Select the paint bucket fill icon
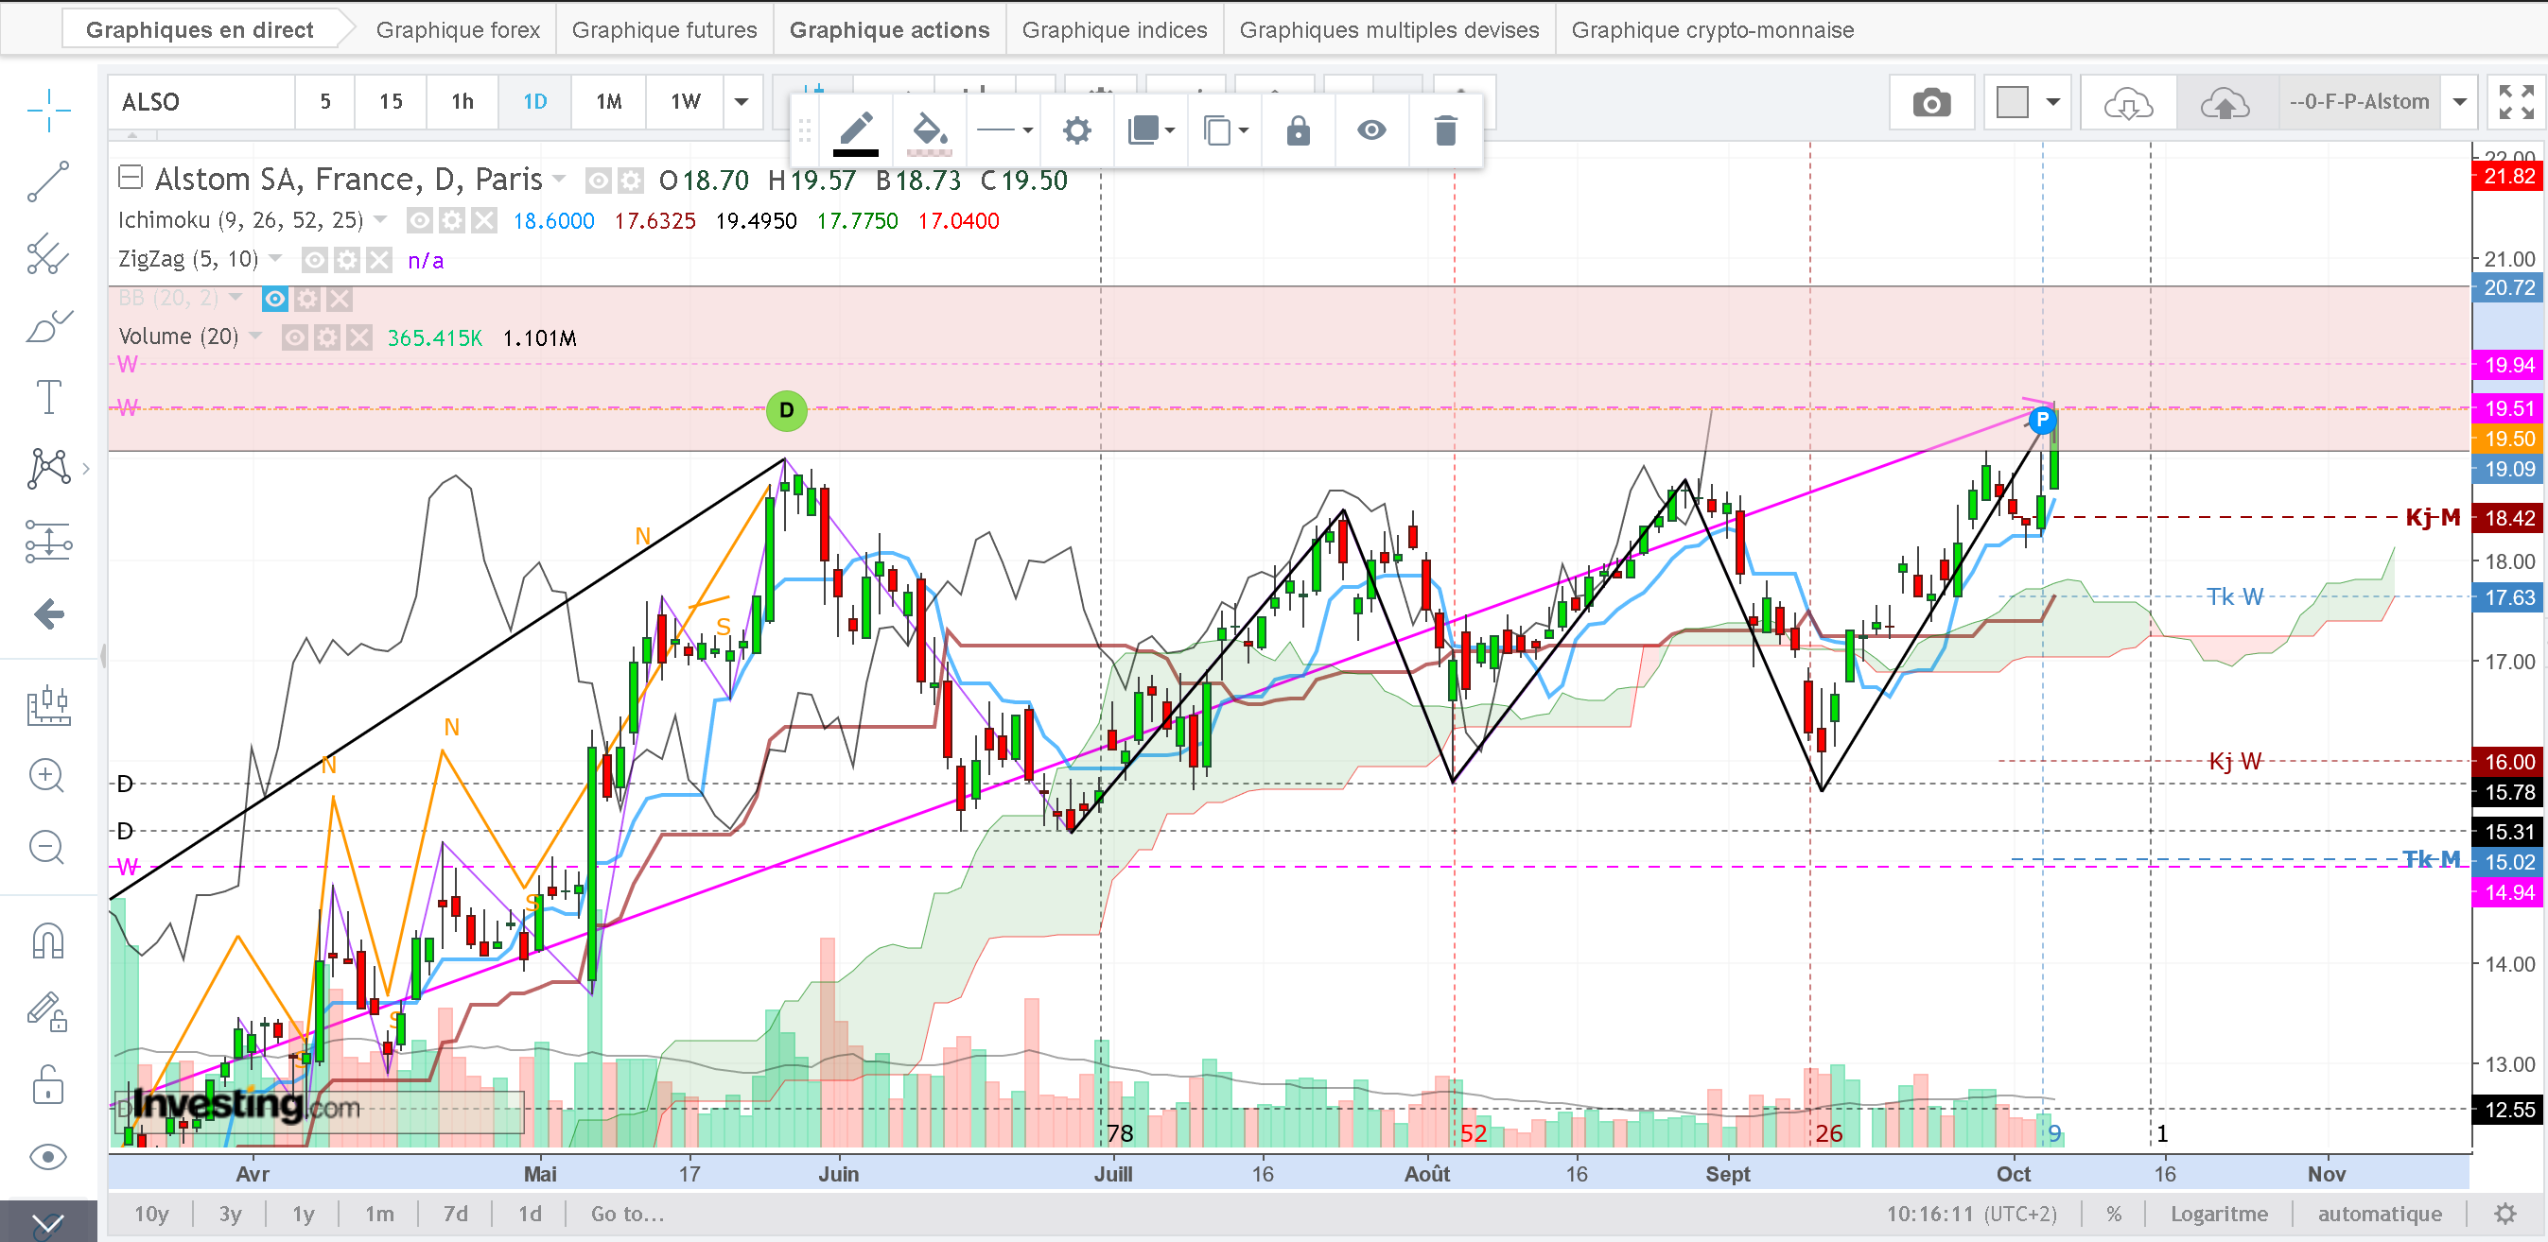The height and width of the screenshot is (1242, 2548). (929, 130)
